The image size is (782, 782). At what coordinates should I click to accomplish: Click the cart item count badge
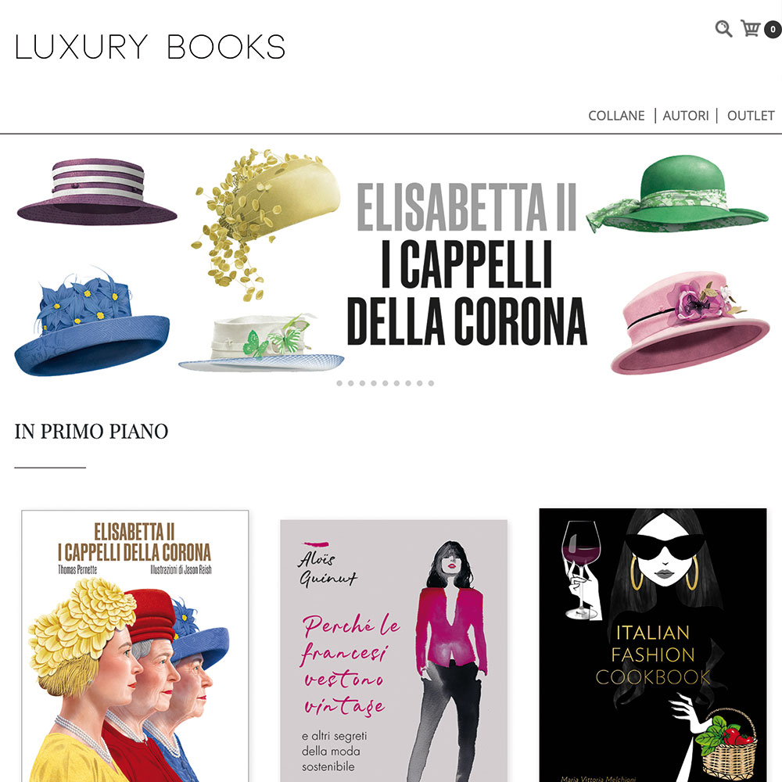(x=773, y=30)
